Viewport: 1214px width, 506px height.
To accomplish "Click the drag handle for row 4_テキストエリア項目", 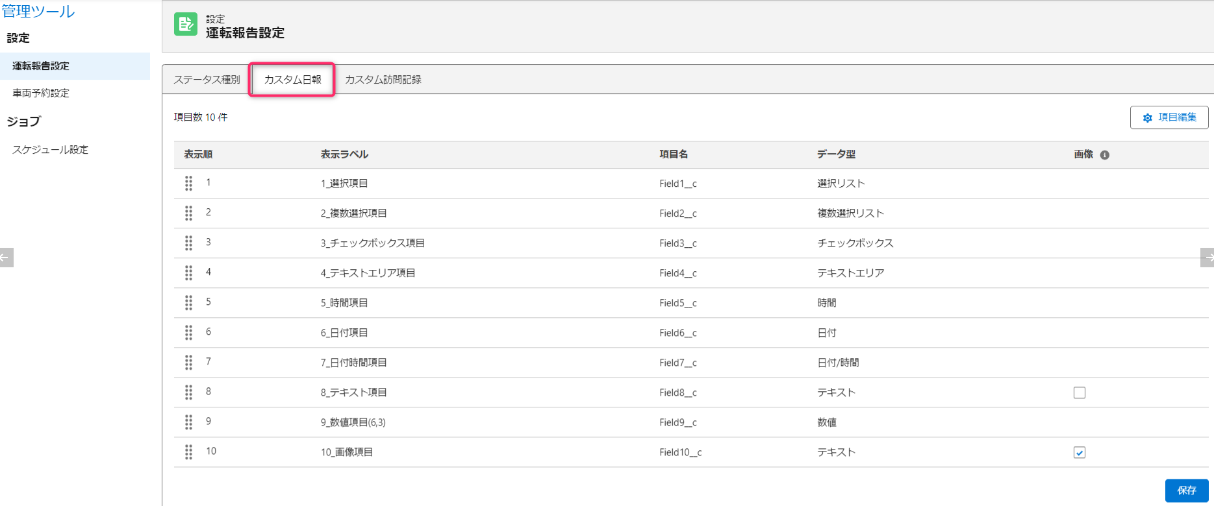I will pos(188,273).
